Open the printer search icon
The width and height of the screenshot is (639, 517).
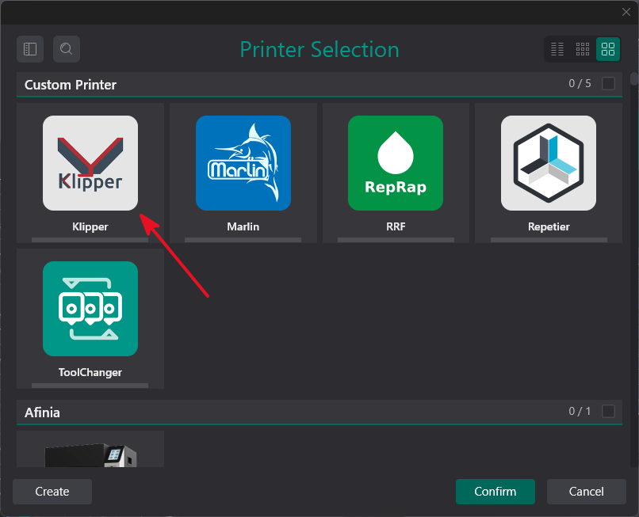[67, 49]
